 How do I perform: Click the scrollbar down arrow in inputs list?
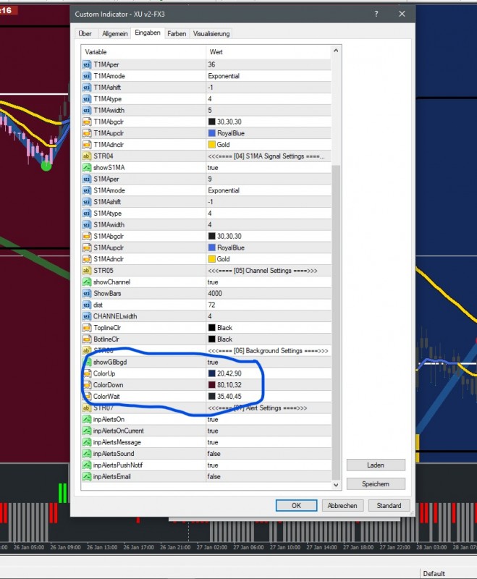(336, 485)
